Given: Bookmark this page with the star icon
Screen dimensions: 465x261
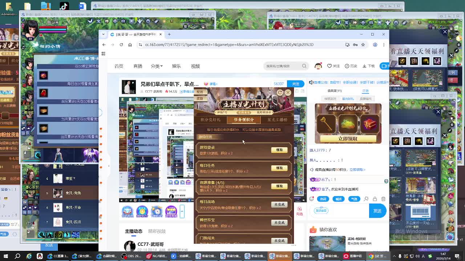Looking at the screenshot, I should click(363, 45).
